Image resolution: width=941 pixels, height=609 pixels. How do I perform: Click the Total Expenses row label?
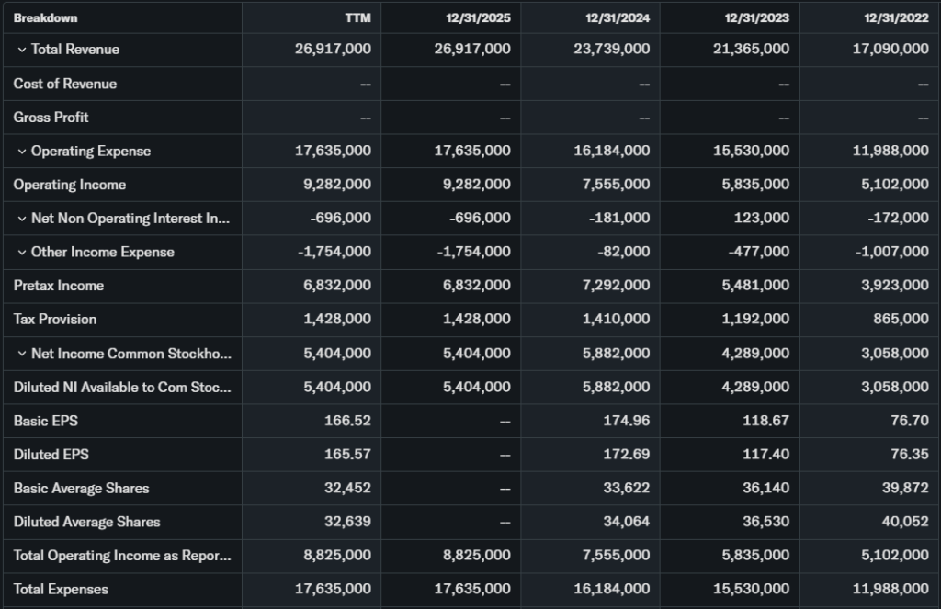coord(60,590)
